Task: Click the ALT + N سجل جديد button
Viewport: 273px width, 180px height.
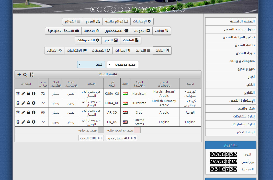Action: [121, 138]
